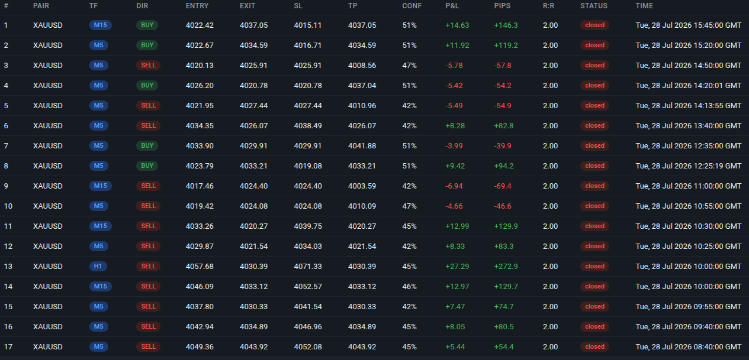This screenshot has width=749, height=360.
Task: Click the SL column header
Action: [x=298, y=6]
